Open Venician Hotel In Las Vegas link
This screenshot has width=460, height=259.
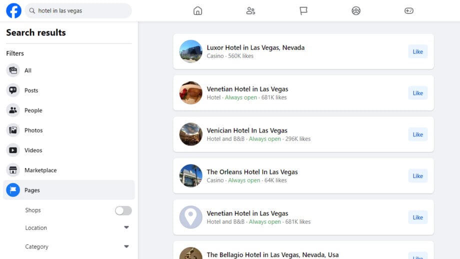247,130
